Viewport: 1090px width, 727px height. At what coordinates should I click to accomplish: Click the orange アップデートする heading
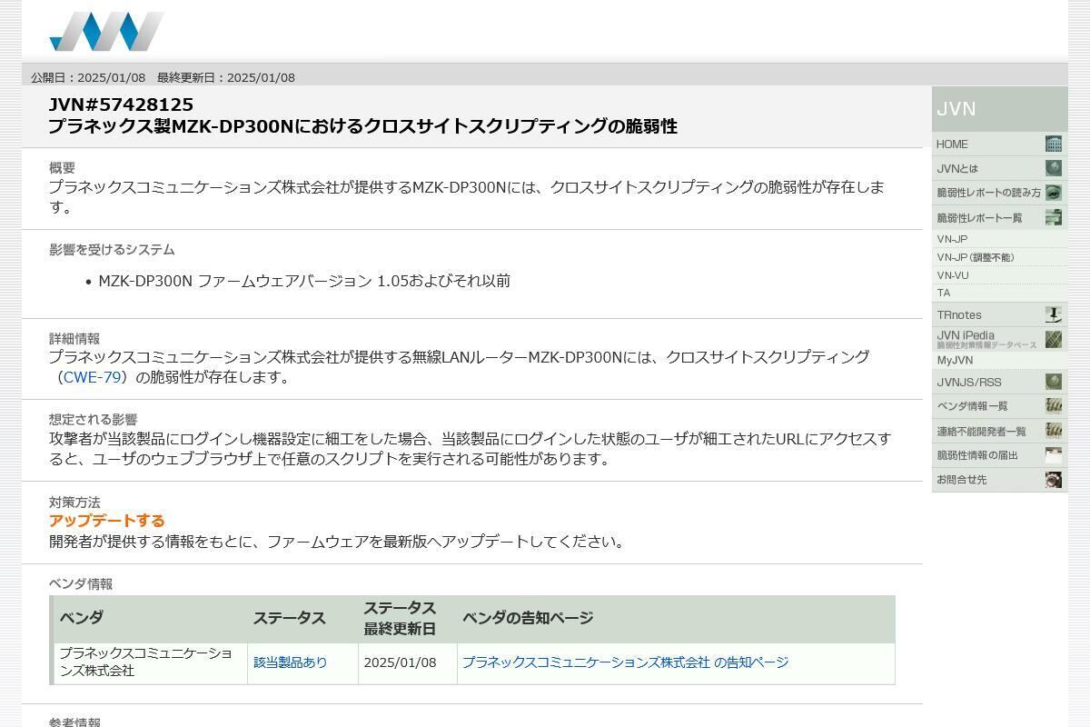coord(107,521)
